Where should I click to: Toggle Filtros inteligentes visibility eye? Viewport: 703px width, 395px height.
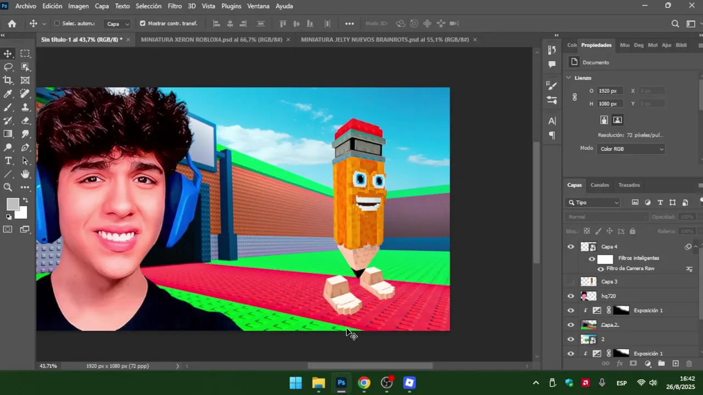[x=592, y=259]
